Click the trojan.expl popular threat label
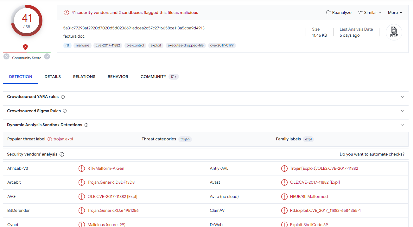The image size is (413, 227). click(63, 139)
